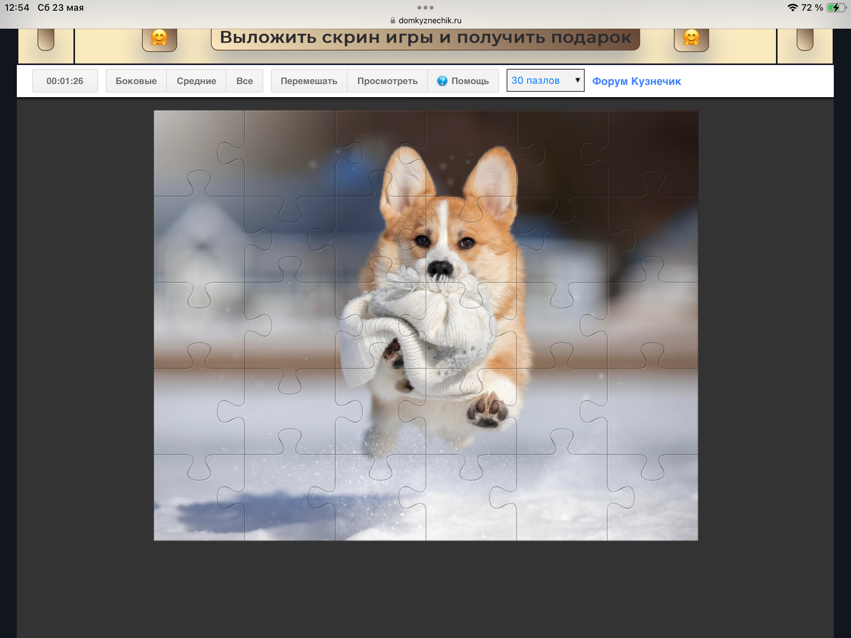Select the 30 пазлов puzzle count box
Viewport: 851px width, 638px height.
(x=545, y=80)
